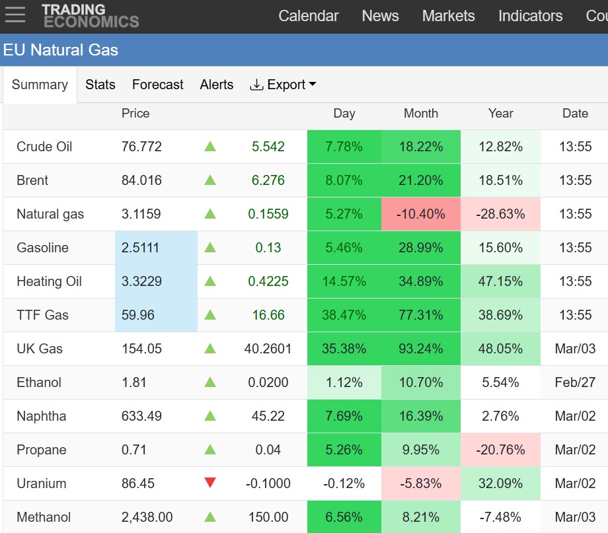Switch to the Stats tab
This screenshot has width=608, height=533.
coord(100,85)
